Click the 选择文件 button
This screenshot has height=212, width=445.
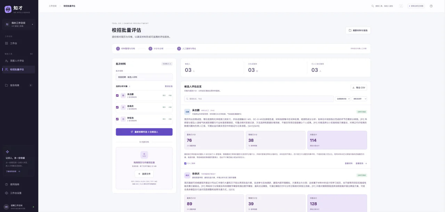(144, 174)
